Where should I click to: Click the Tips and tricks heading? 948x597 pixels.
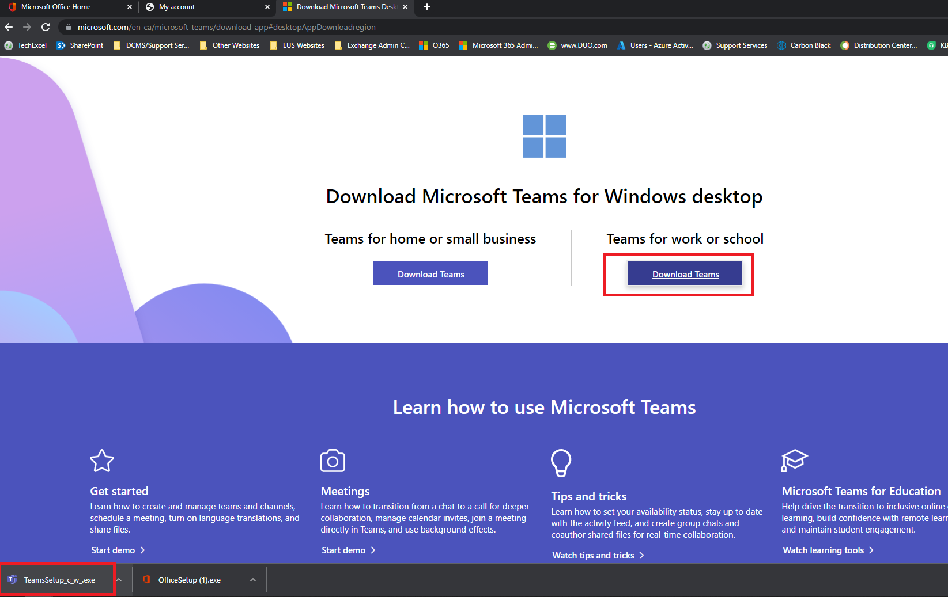pyautogui.click(x=588, y=496)
